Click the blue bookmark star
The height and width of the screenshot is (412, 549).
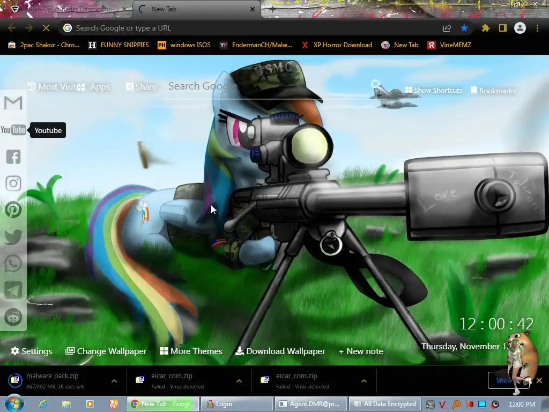pyautogui.click(x=464, y=28)
